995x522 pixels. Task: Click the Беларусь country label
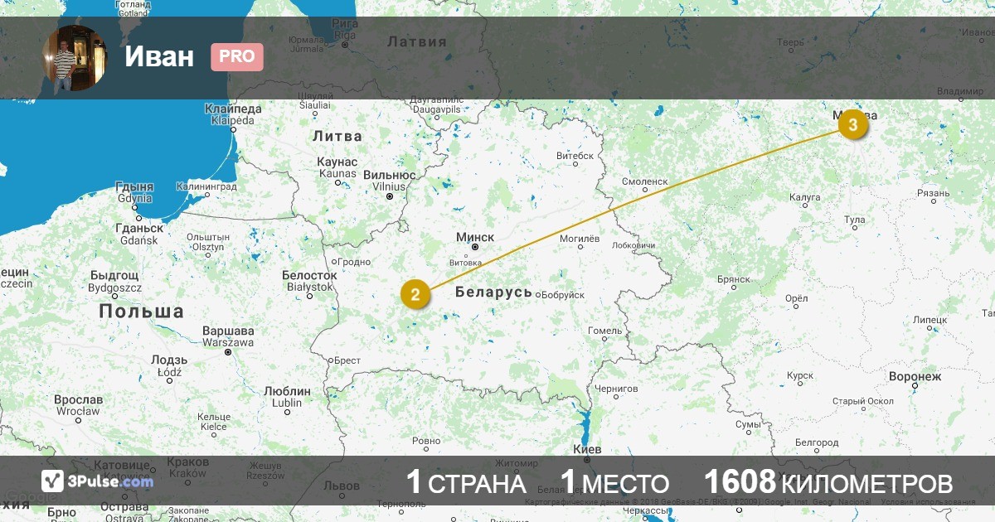point(493,292)
